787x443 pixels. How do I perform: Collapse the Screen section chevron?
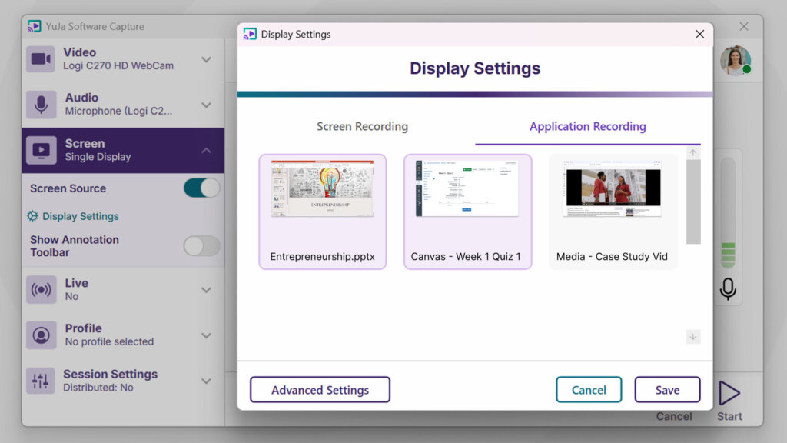coord(206,151)
